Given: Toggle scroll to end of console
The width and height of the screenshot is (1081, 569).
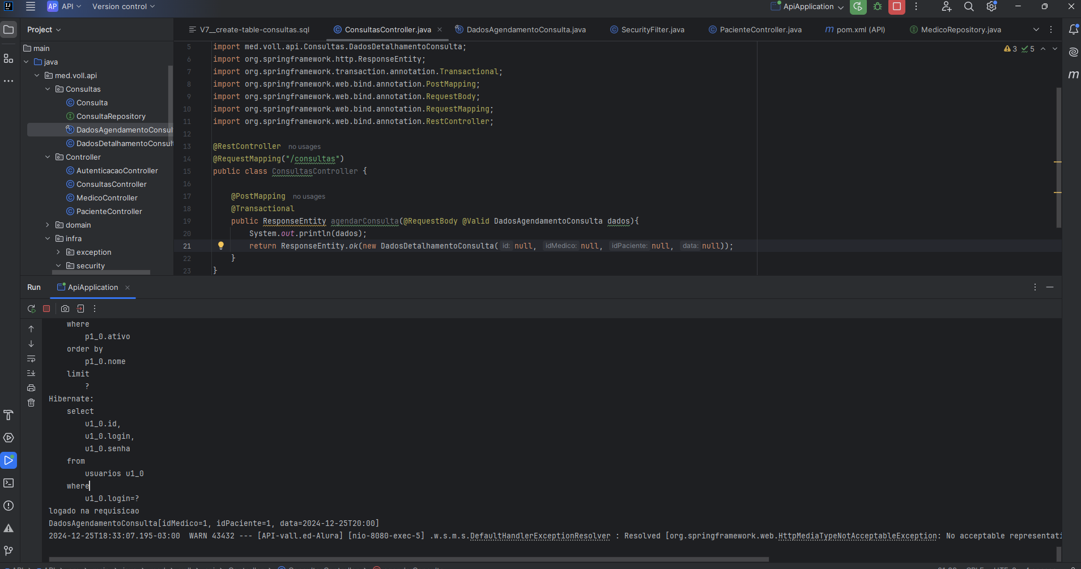Looking at the screenshot, I should (31, 373).
